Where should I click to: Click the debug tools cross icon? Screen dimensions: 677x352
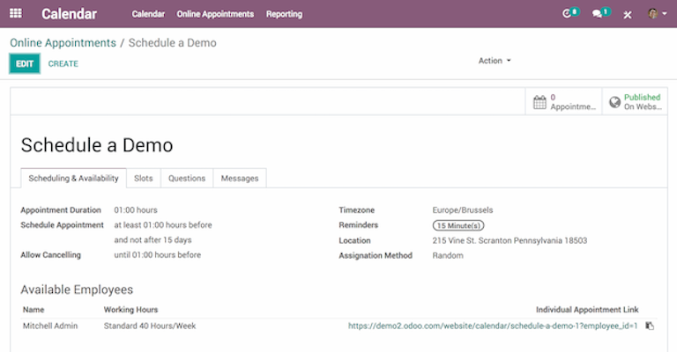(x=628, y=15)
